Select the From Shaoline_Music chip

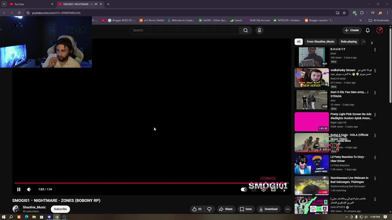click(x=321, y=42)
